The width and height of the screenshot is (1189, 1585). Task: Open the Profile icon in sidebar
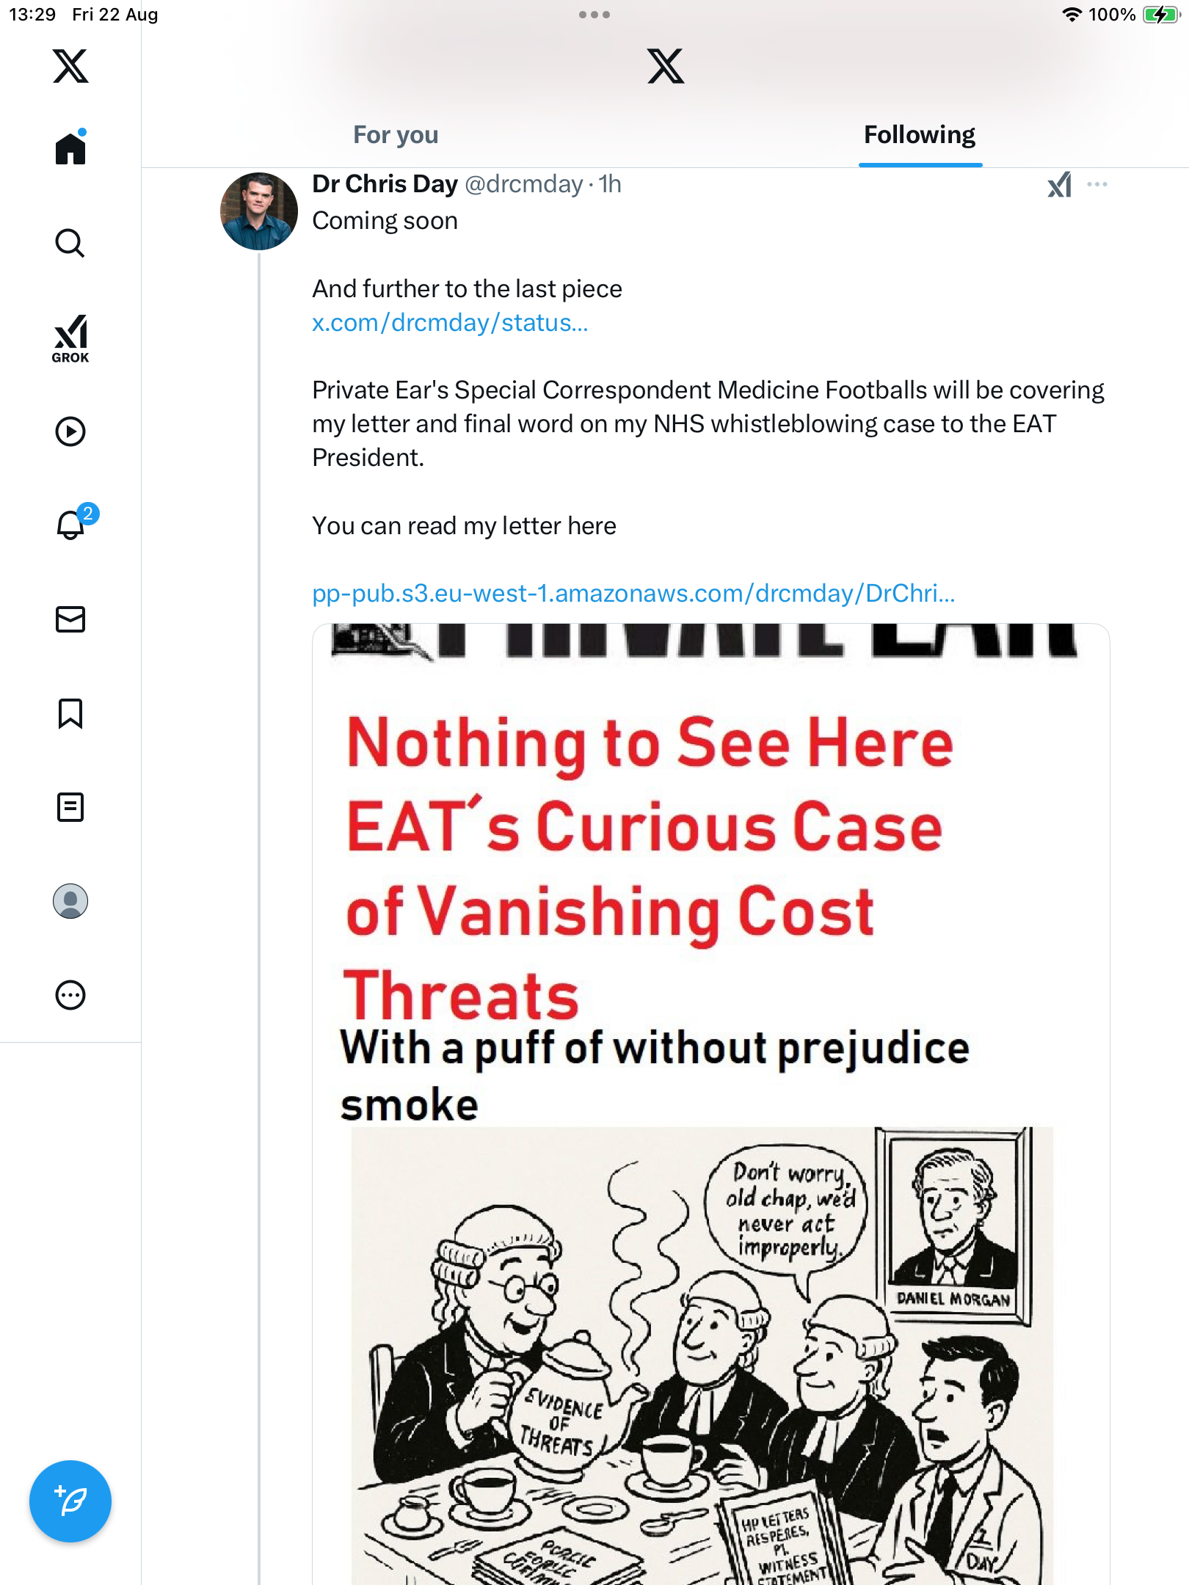coord(70,901)
